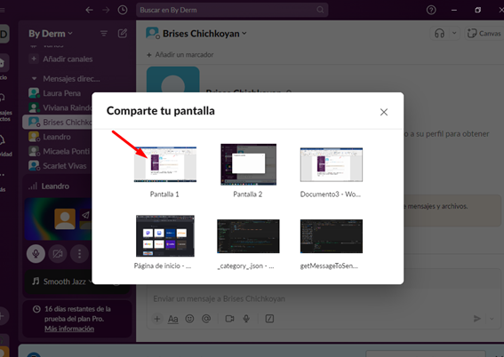Viewport: 504px width, 357px height.
Task: Open the slash shortcuts button
Action: [x=269, y=319]
